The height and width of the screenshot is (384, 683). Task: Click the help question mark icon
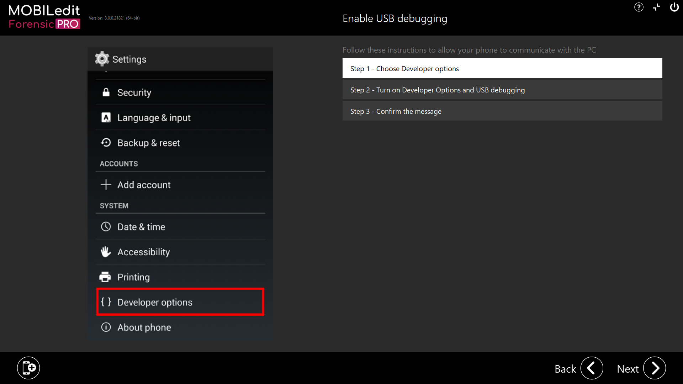(x=639, y=7)
